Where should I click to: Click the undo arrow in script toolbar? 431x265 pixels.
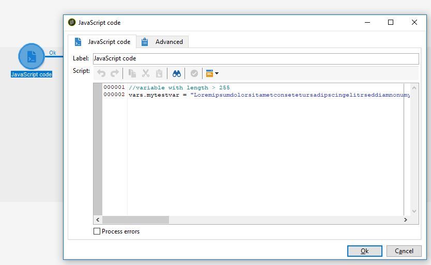[101, 73]
